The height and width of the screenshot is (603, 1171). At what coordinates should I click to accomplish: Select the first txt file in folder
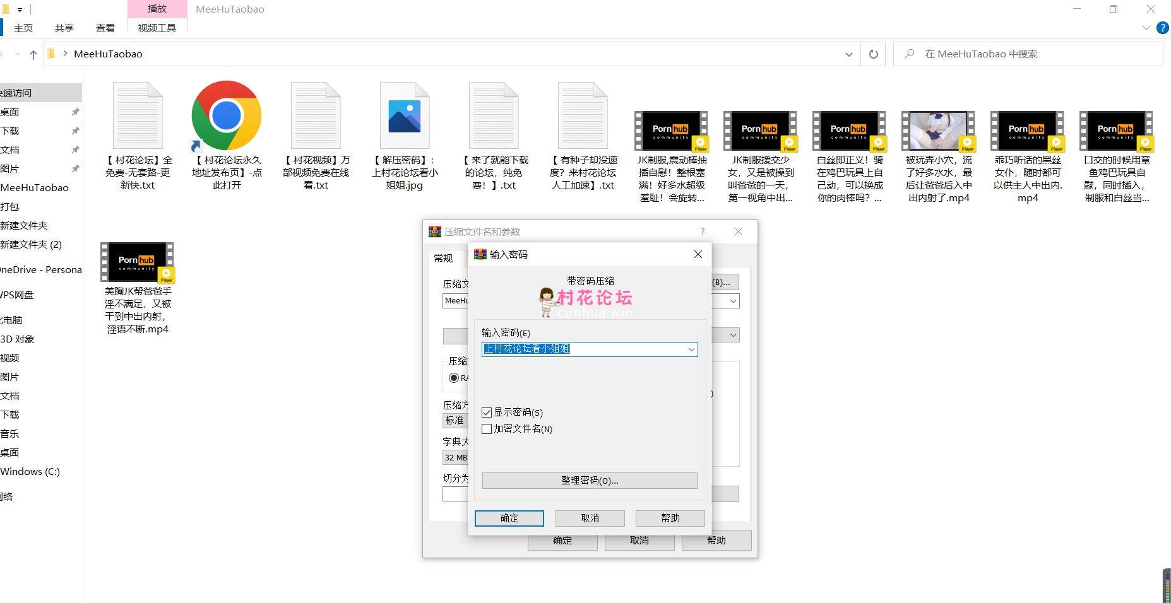(x=138, y=117)
